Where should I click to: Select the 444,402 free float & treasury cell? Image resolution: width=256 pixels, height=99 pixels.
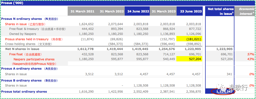coord(88,29)
